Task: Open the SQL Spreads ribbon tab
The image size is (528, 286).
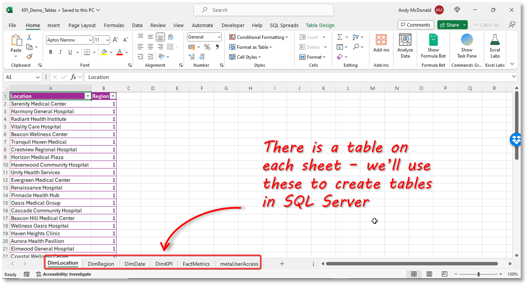Action: click(284, 25)
